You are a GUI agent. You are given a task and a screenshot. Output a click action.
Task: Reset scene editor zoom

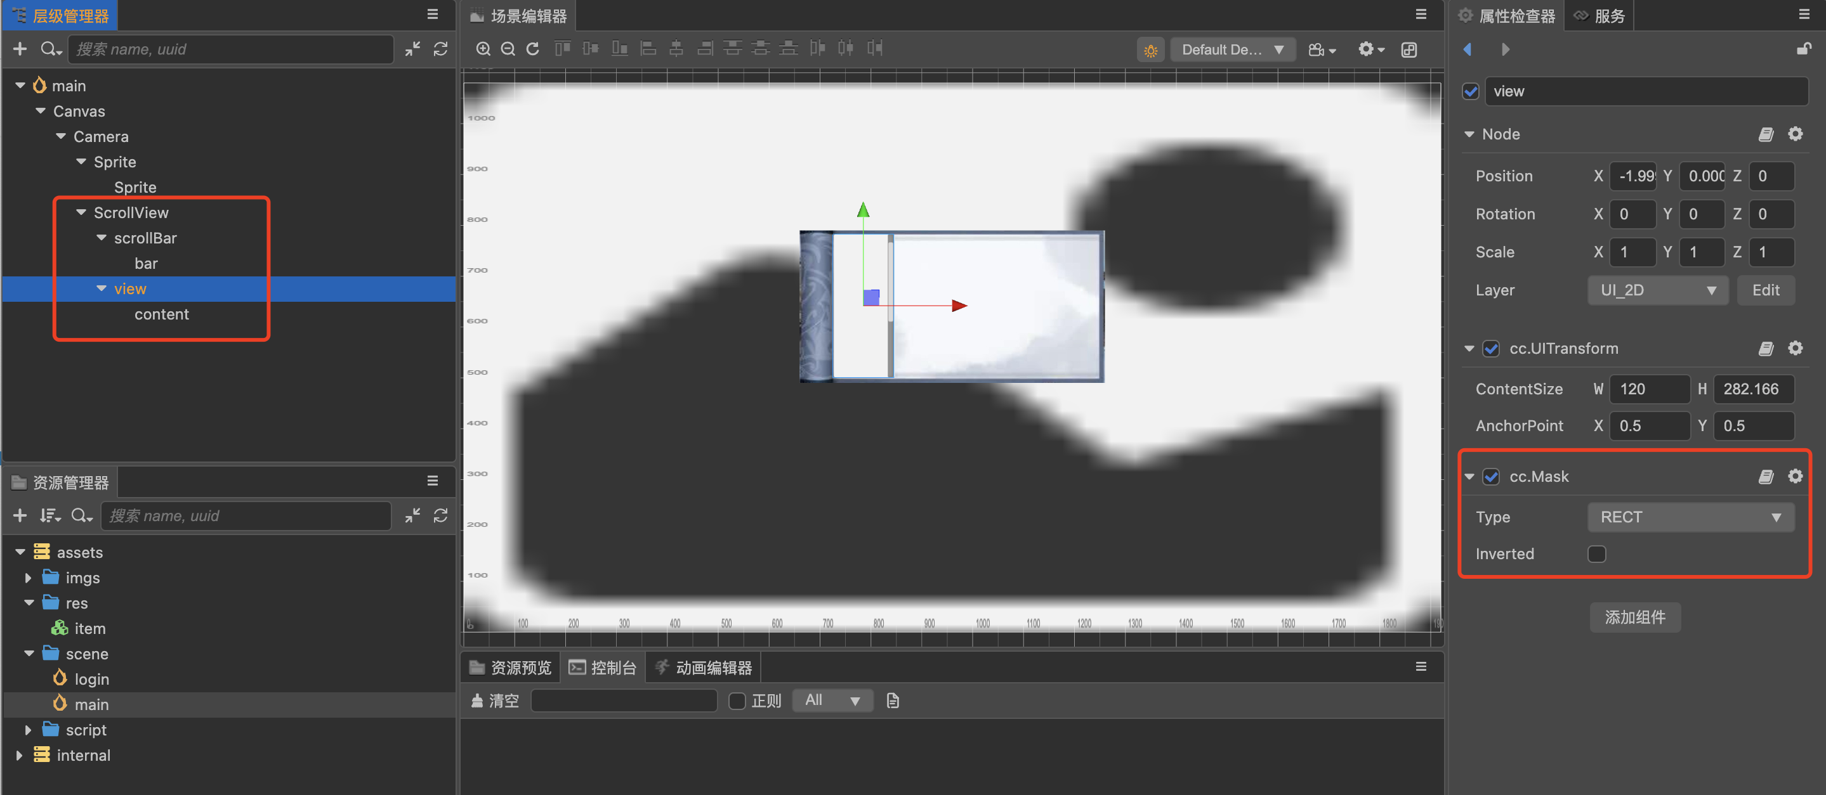(533, 49)
